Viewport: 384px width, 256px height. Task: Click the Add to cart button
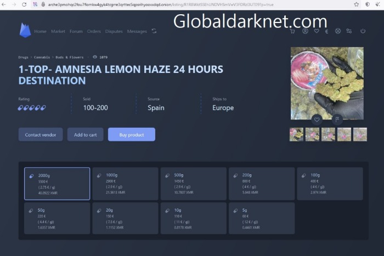(85, 134)
